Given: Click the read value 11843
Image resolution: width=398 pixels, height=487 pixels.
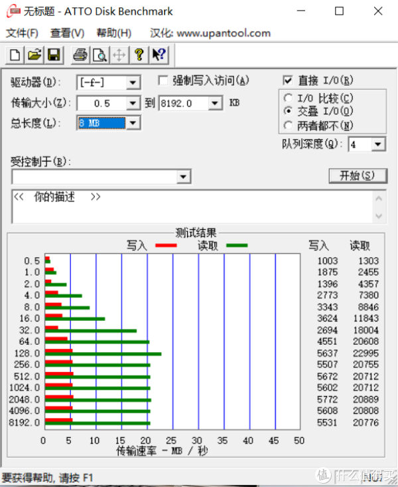Looking at the screenshot, I should 365,318.
